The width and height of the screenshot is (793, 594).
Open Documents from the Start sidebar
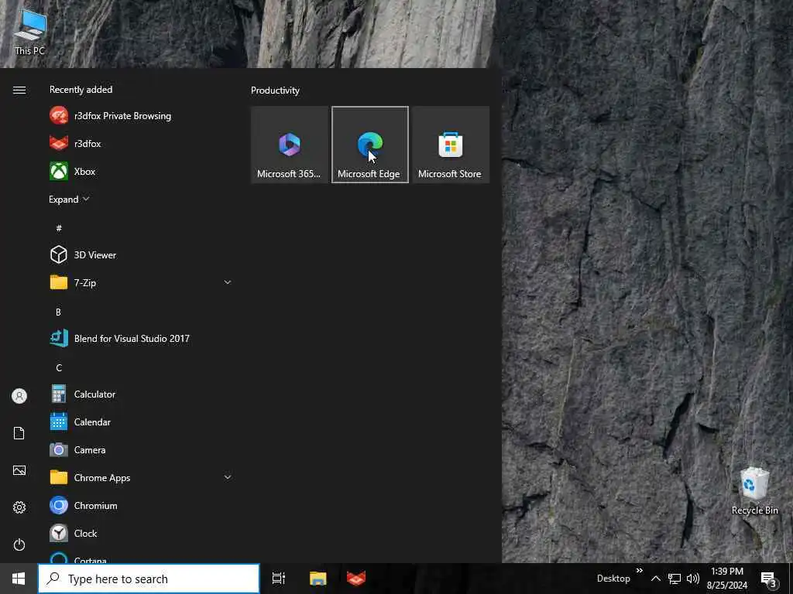[x=19, y=433]
